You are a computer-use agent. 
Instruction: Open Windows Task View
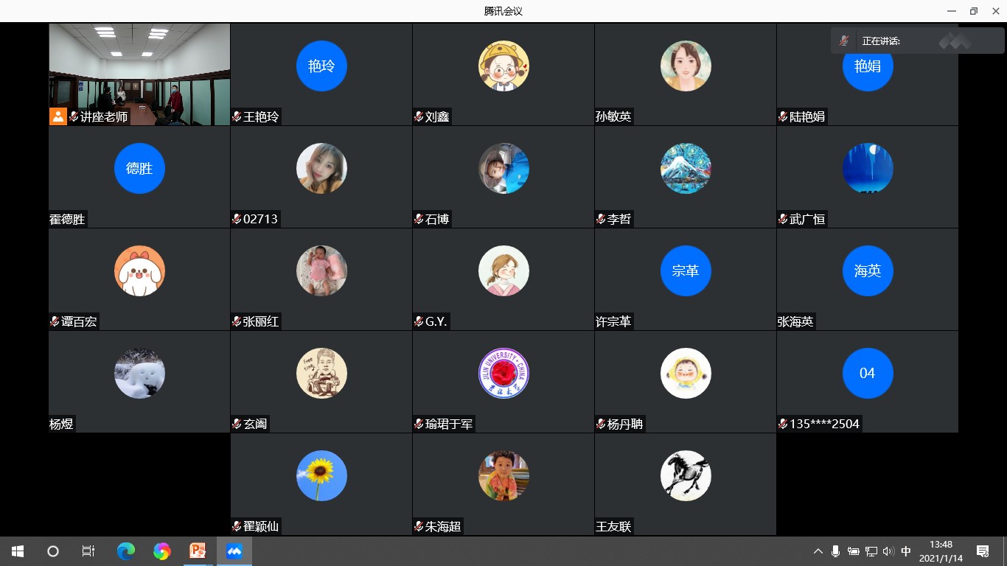(x=88, y=551)
